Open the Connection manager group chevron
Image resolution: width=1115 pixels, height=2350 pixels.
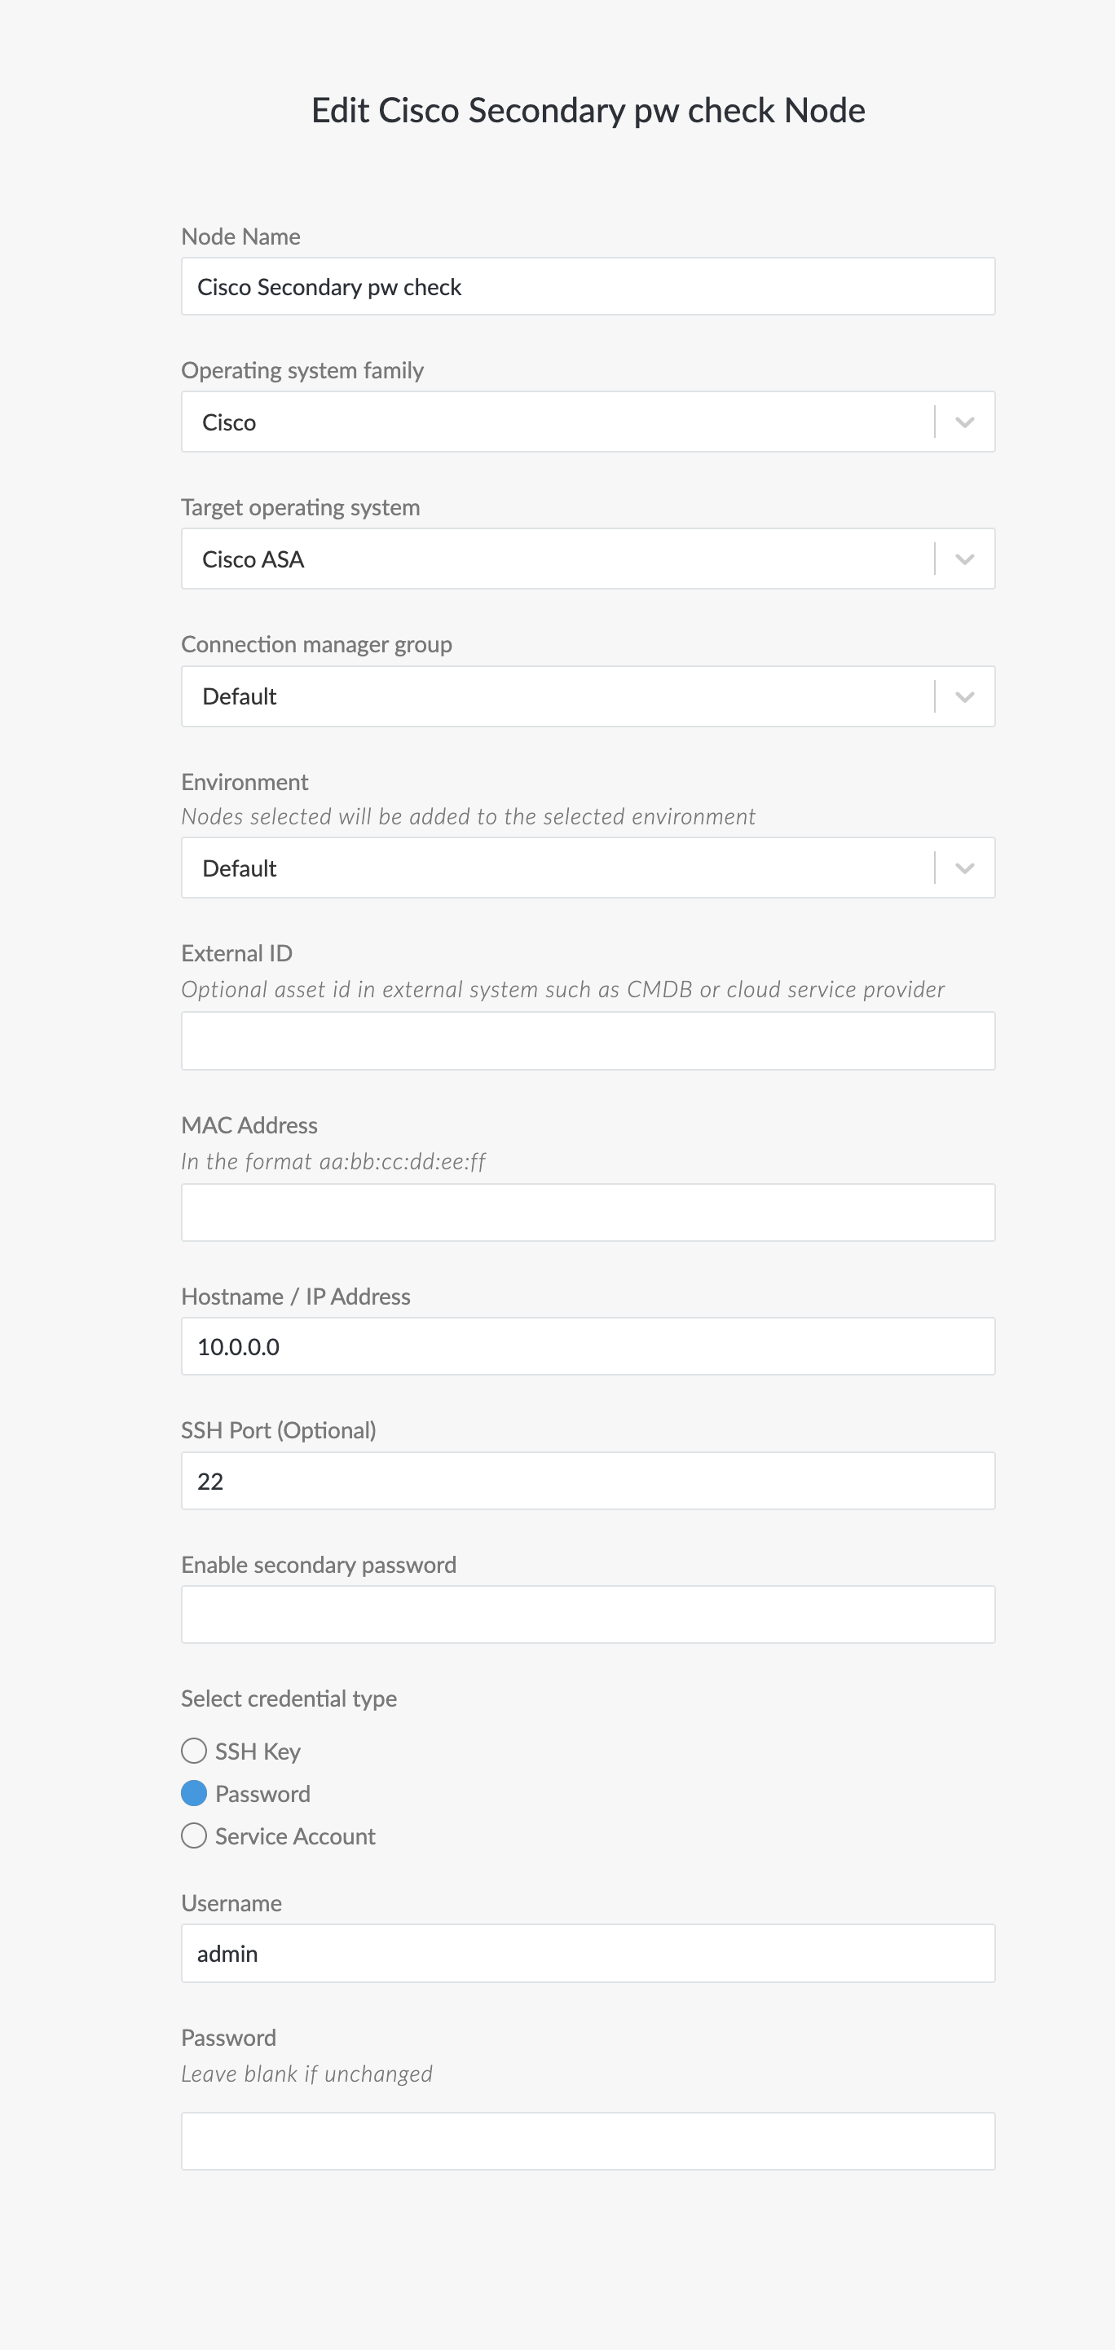964,697
